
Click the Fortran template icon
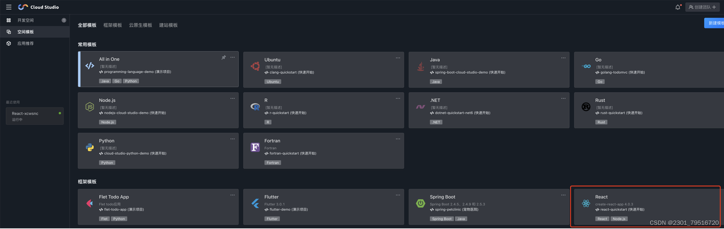255,147
